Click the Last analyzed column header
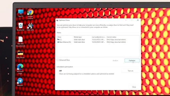This screenshot has height=96, width=170. tap(99, 37)
